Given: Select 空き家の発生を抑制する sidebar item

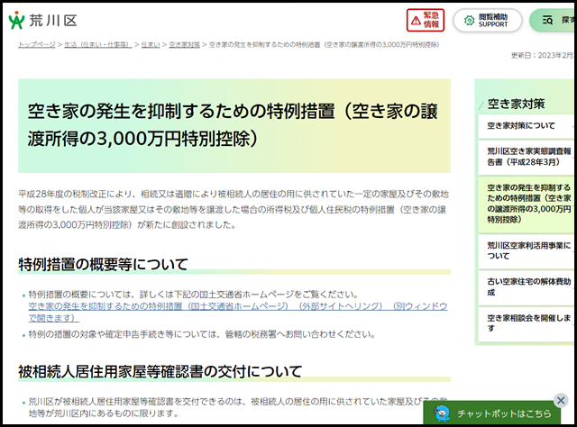Looking at the screenshot, I should coord(526,204).
